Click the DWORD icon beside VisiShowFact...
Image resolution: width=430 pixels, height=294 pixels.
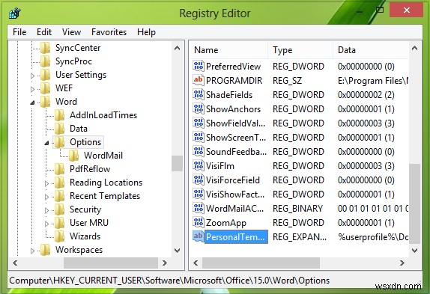click(199, 194)
